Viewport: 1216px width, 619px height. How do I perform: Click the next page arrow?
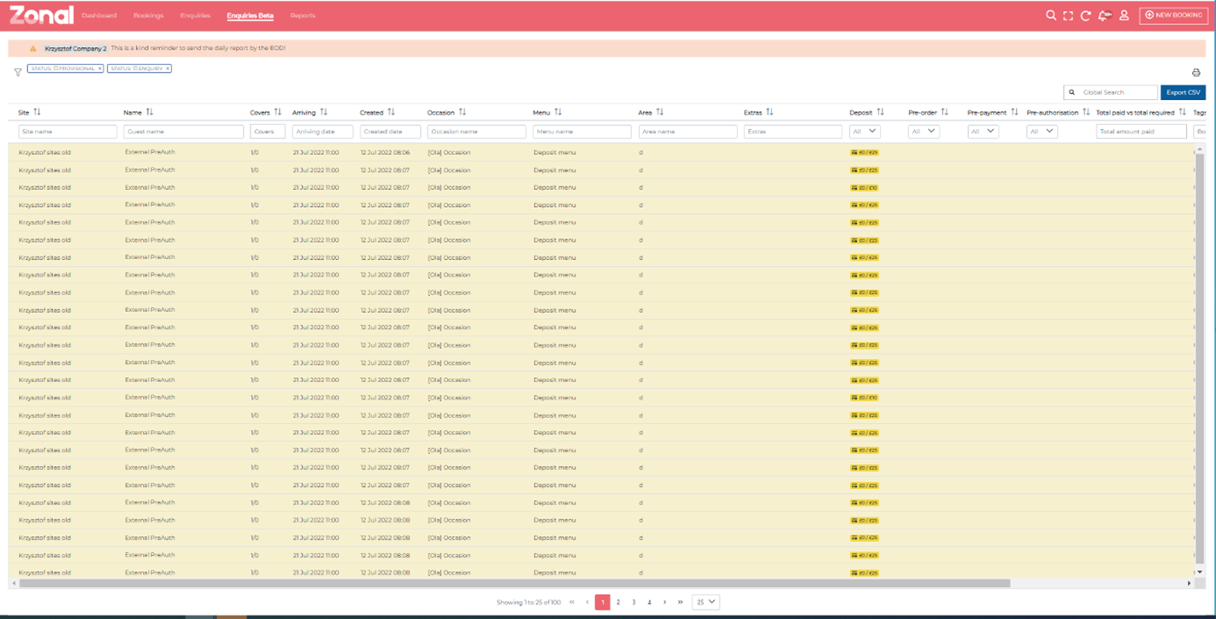(664, 602)
